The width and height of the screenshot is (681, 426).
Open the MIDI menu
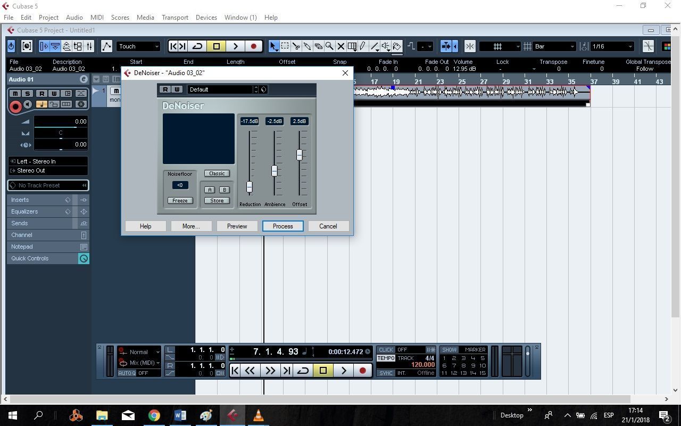click(97, 17)
